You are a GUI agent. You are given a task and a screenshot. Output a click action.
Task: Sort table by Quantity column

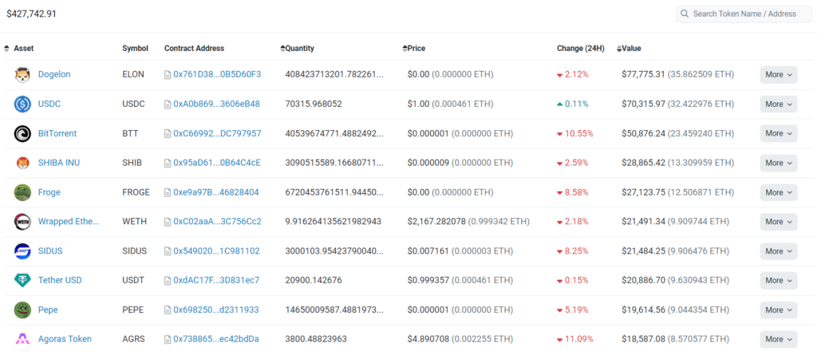pyautogui.click(x=298, y=49)
